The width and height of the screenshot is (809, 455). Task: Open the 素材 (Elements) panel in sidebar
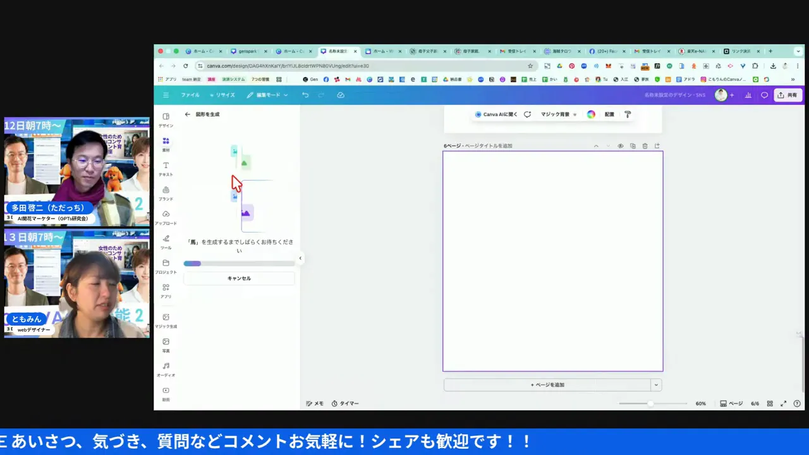pyautogui.click(x=166, y=145)
